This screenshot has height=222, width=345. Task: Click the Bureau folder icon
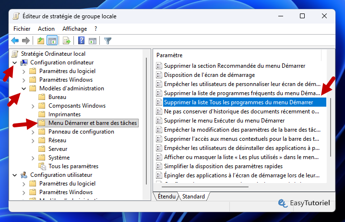click(42, 97)
